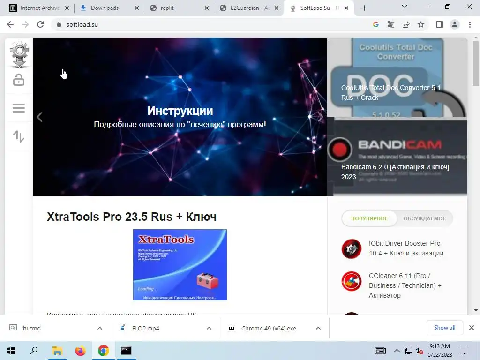Image resolution: width=480 pixels, height=360 pixels.
Task: Click the Инструкции slide heading
Action: tap(180, 111)
